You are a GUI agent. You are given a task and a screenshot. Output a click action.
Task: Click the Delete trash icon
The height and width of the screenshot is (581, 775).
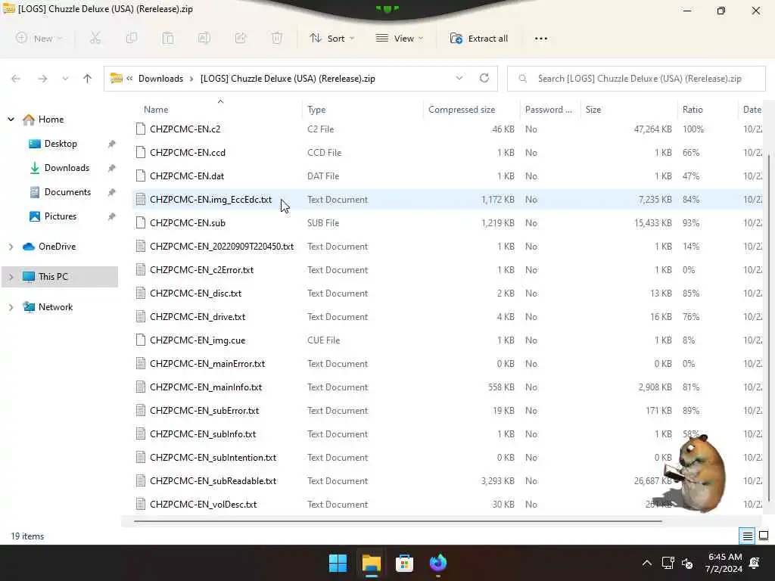click(x=277, y=38)
